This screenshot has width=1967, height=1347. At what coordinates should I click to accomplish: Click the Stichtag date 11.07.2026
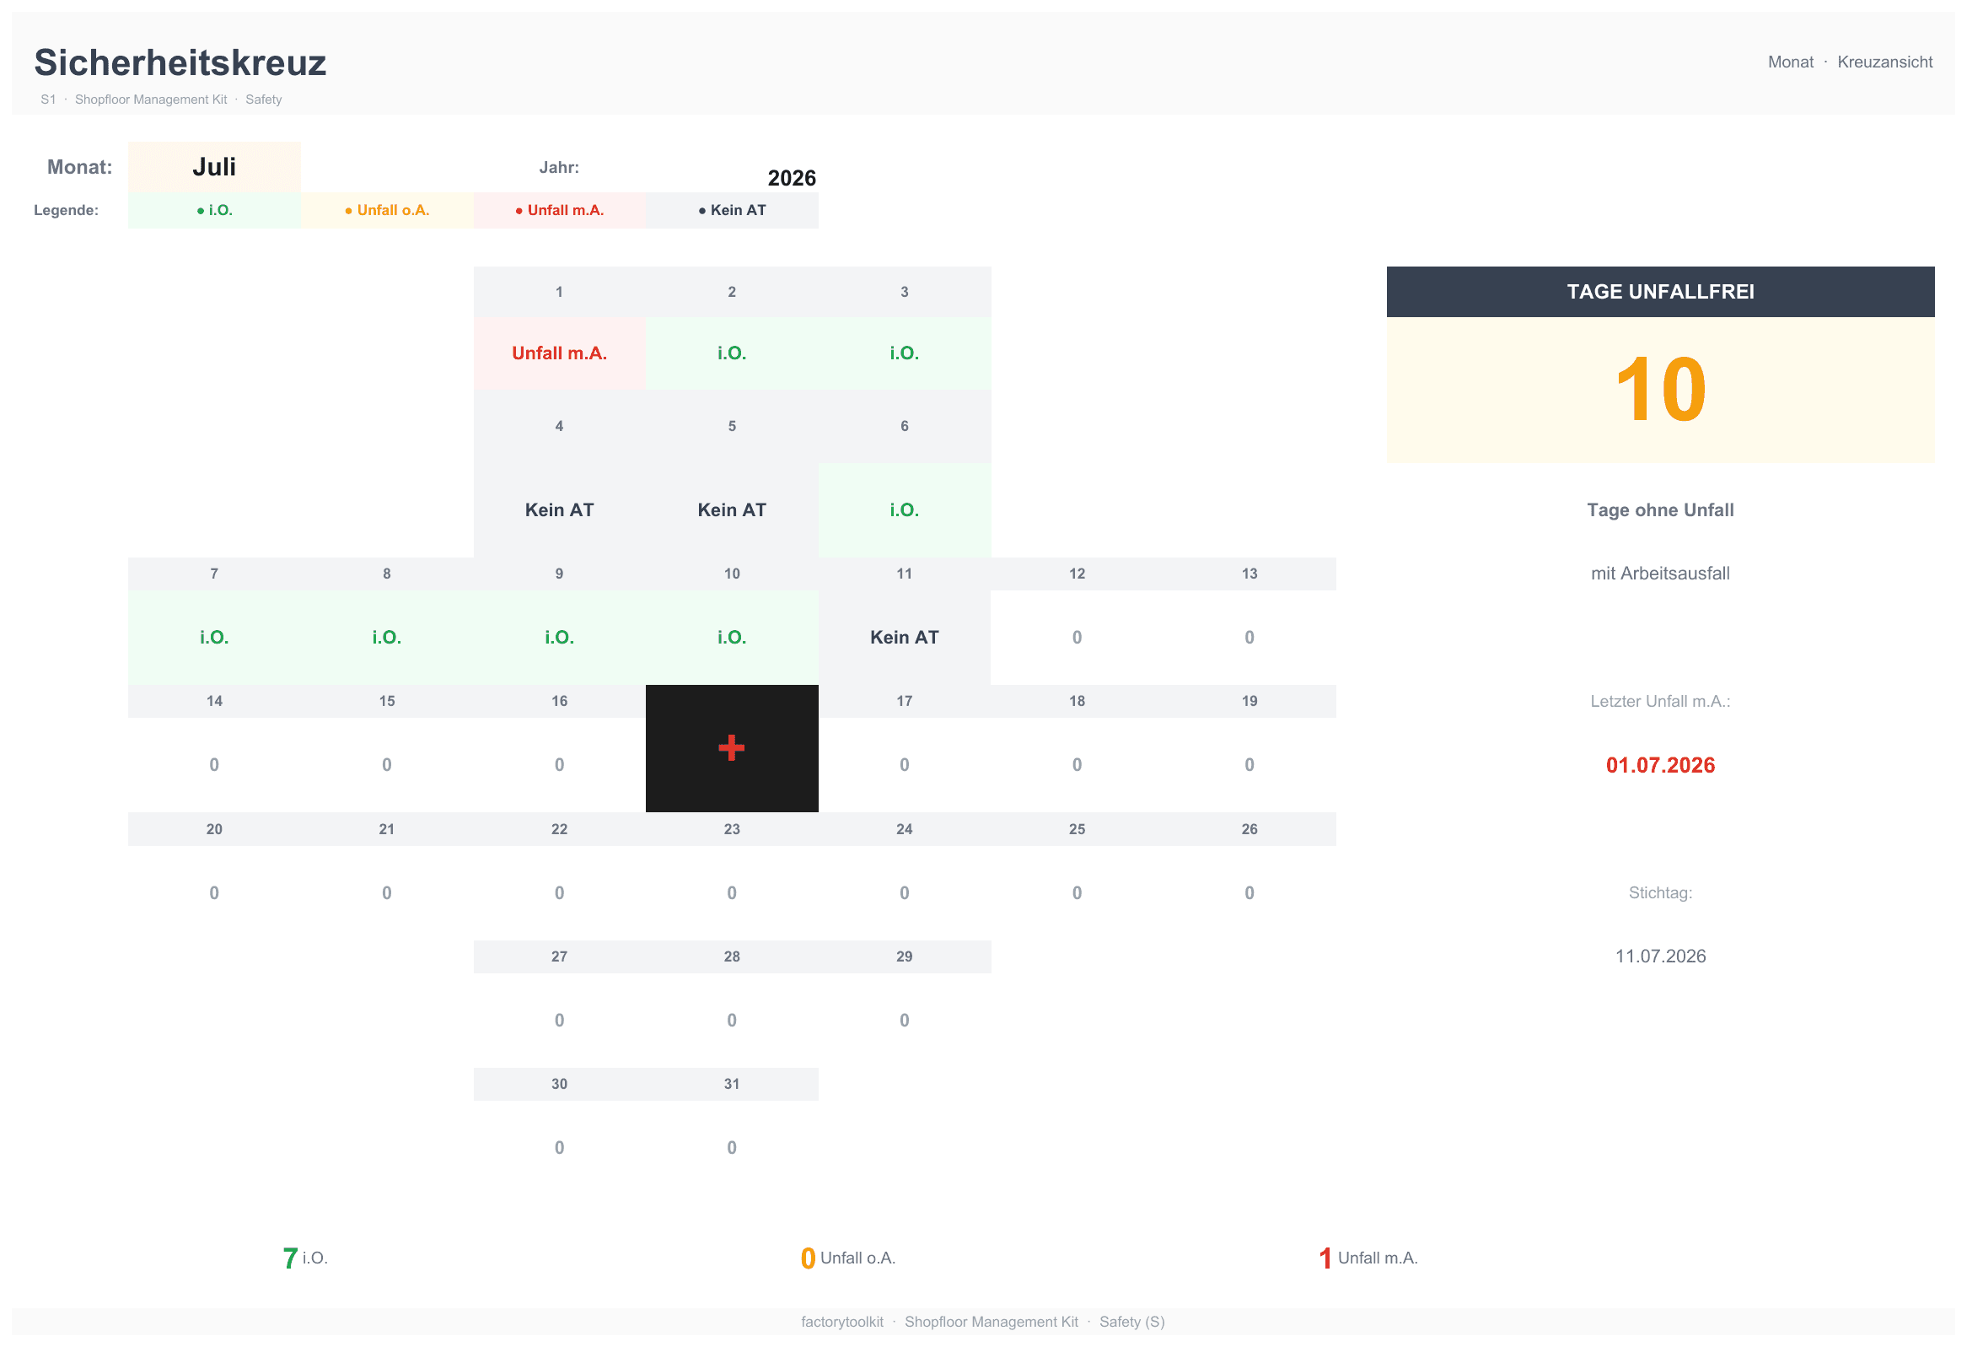point(1660,956)
